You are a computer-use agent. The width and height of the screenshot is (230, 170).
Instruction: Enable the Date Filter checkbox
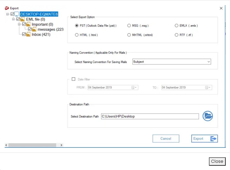point(74,79)
